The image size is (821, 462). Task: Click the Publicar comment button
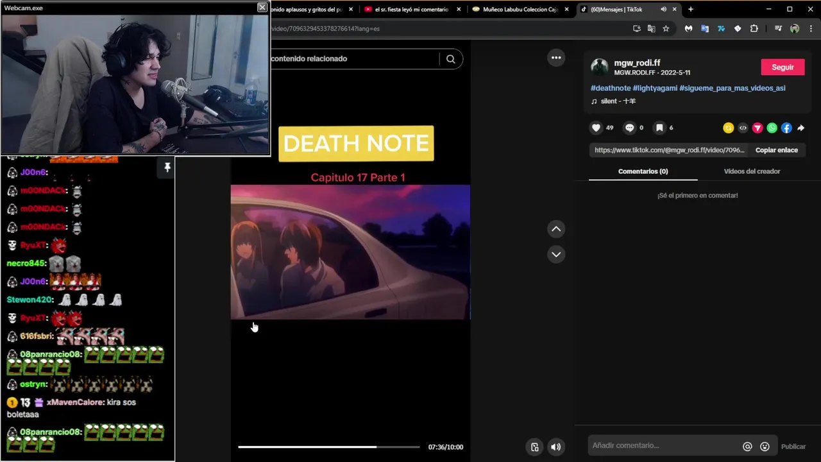click(x=793, y=447)
